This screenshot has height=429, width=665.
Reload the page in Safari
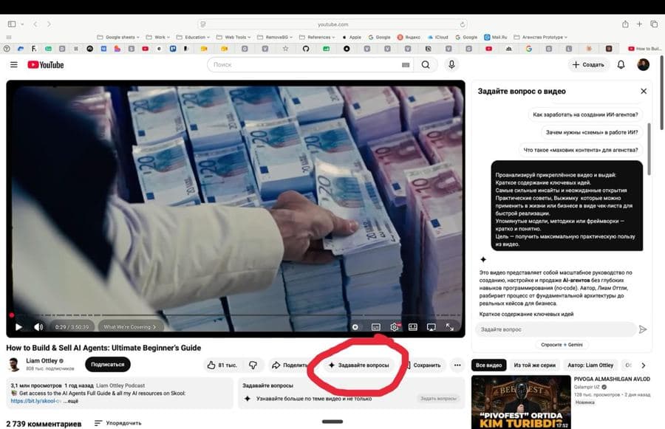coord(463,24)
